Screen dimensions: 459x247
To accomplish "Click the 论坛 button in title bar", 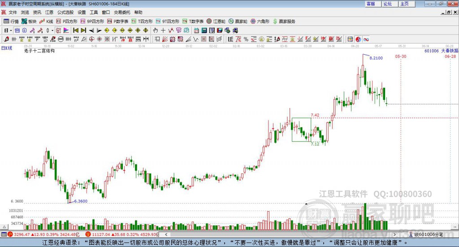I will (389, 4).
